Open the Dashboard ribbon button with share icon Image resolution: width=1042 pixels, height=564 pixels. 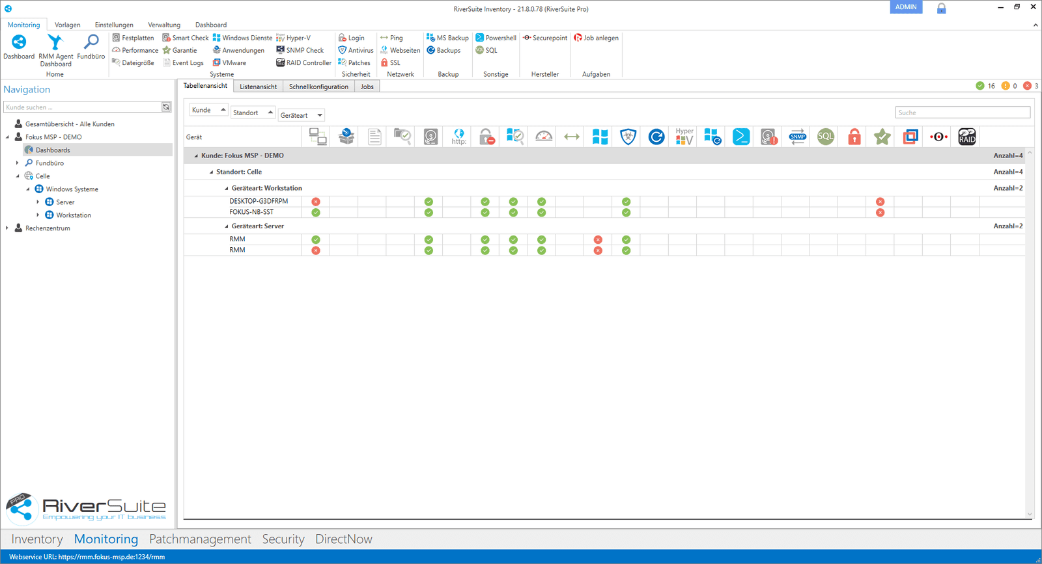click(x=19, y=47)
